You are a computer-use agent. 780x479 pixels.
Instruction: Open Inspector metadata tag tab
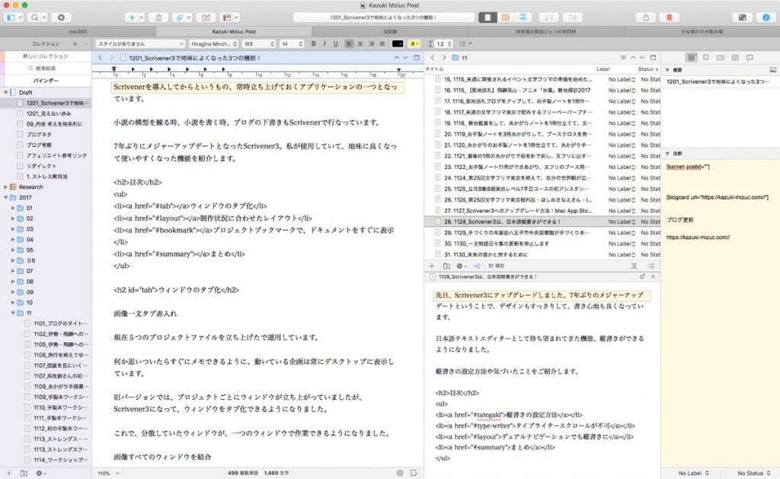pyautogui.click(x=720, y=58)
